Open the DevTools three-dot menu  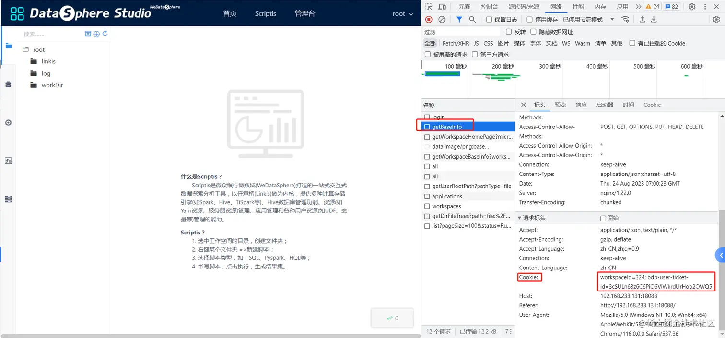coord(706,7)
